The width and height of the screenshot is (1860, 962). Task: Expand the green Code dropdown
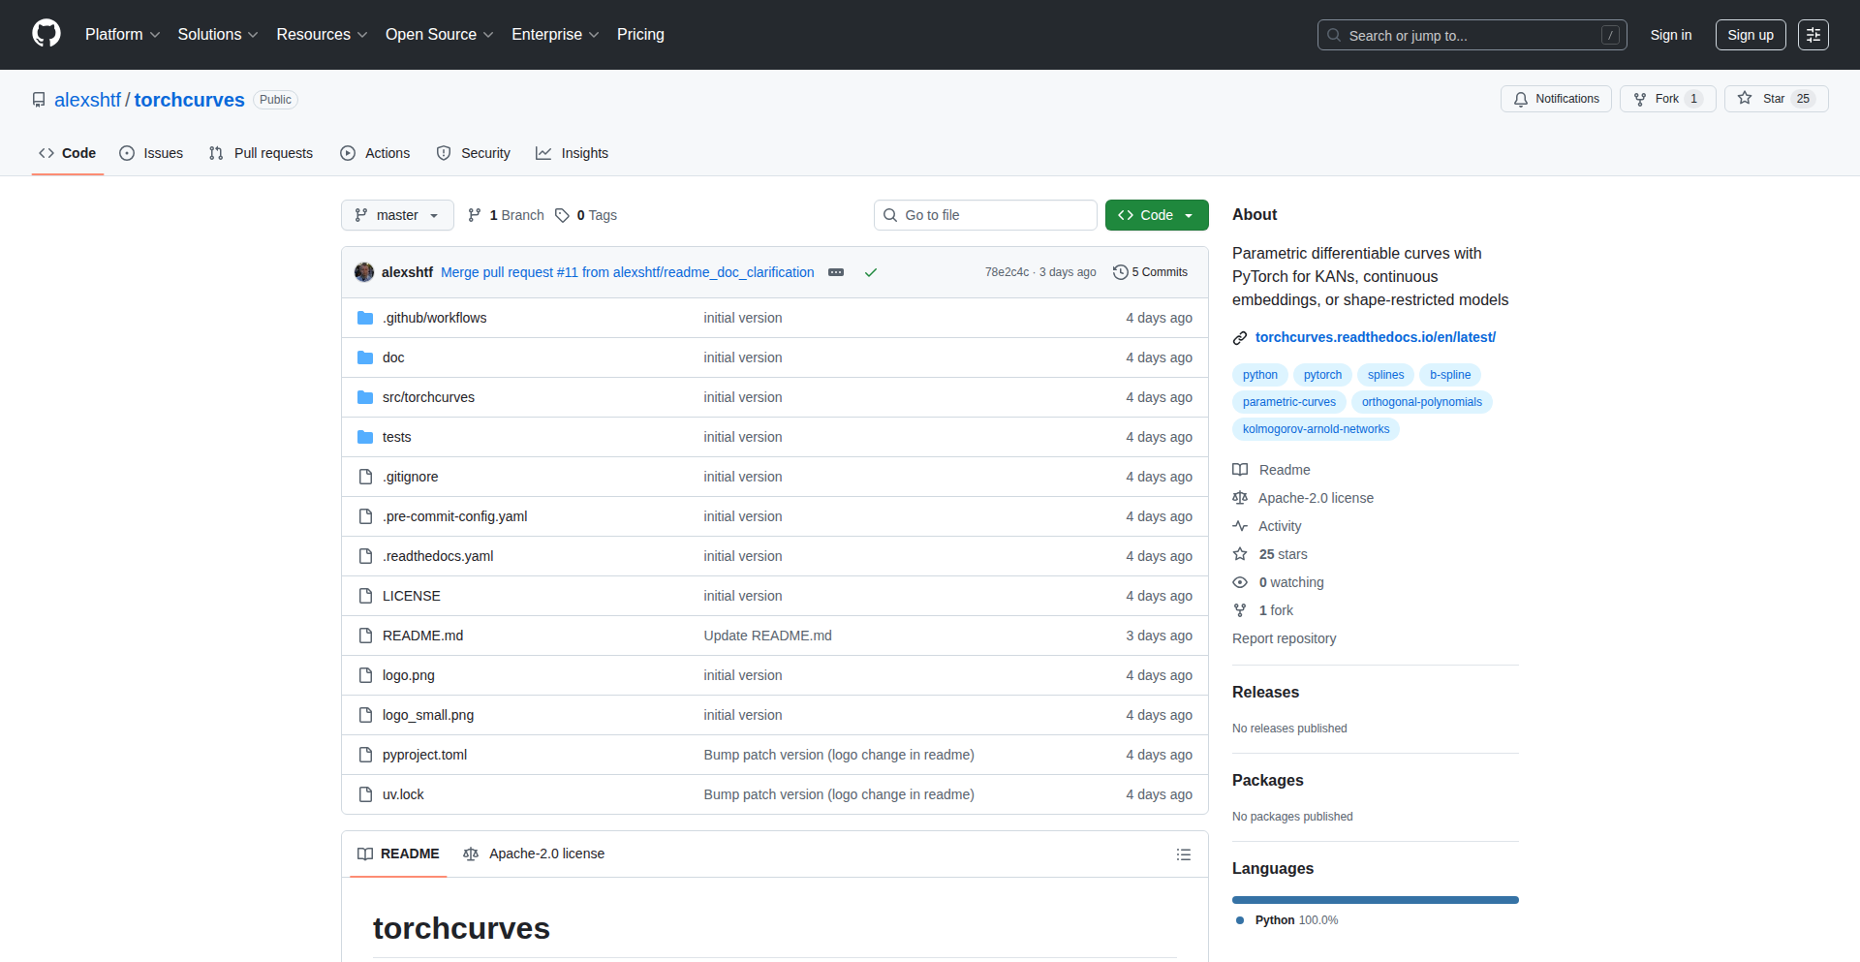pyautogui.click(x=1156, y=215)
